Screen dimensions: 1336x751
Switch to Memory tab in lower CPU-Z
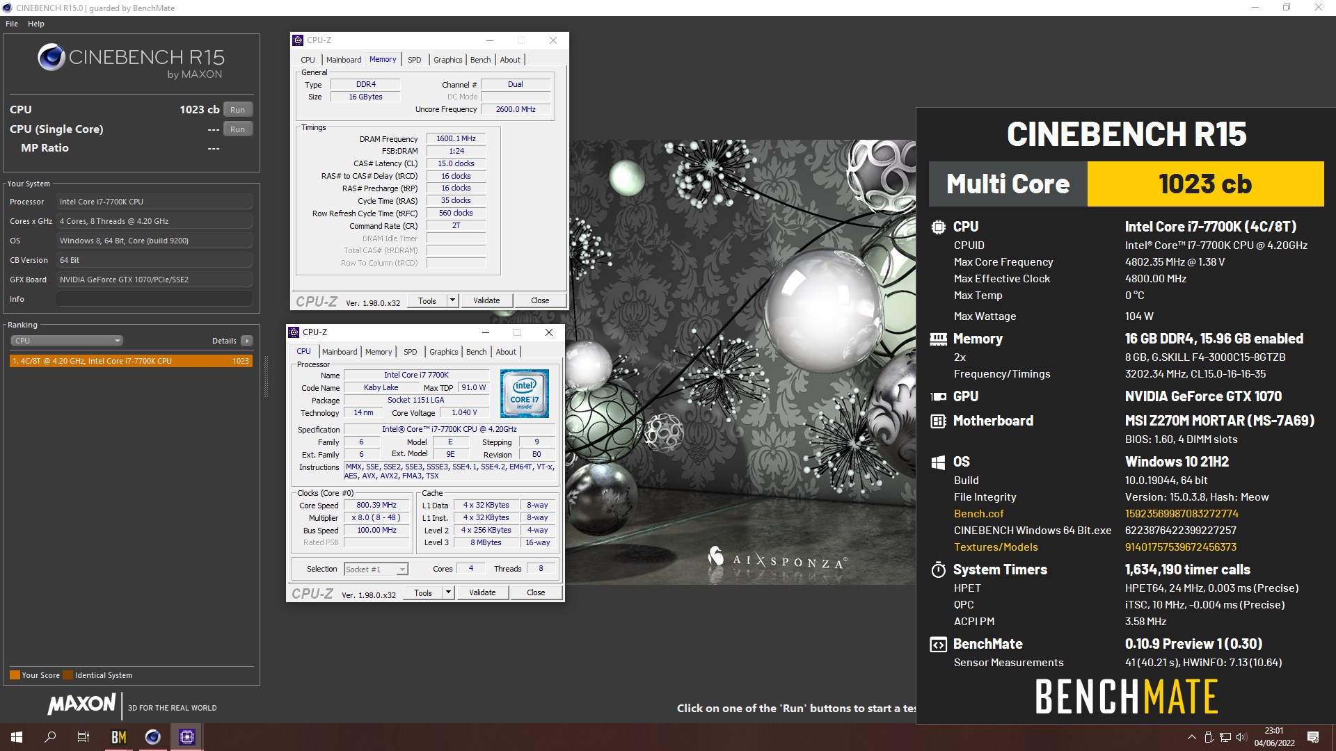[x=379, y=352]
